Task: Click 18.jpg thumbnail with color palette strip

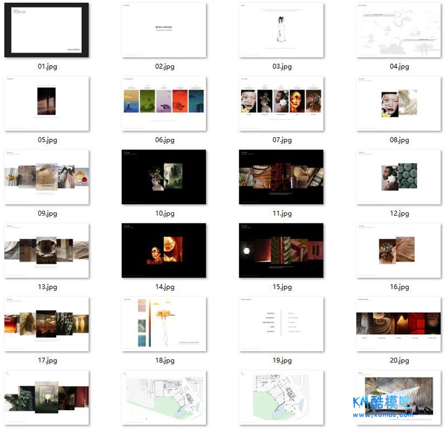Action: [164, 324]
